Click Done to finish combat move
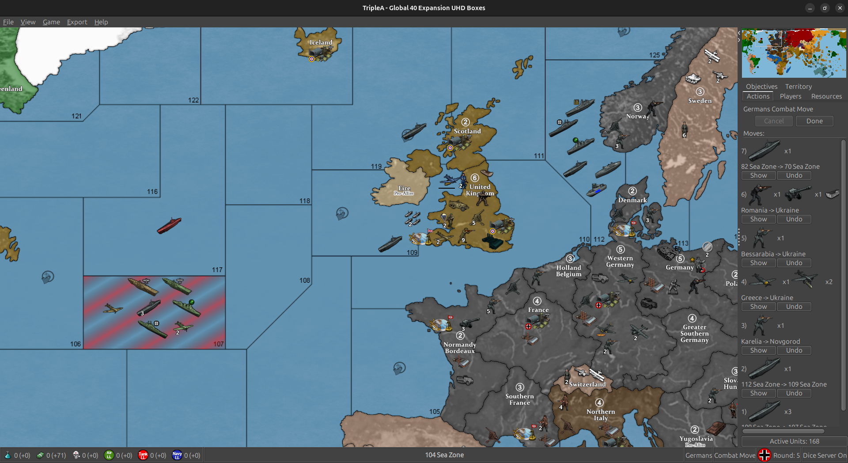 click(x=814, y=121)
